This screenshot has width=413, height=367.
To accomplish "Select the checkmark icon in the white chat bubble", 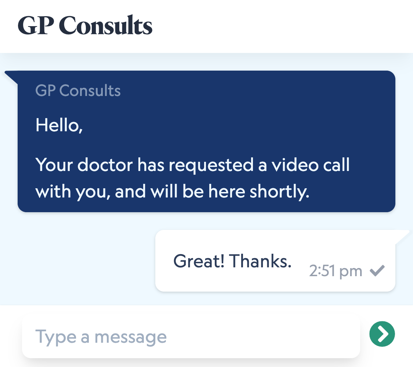I will [377, 271].
